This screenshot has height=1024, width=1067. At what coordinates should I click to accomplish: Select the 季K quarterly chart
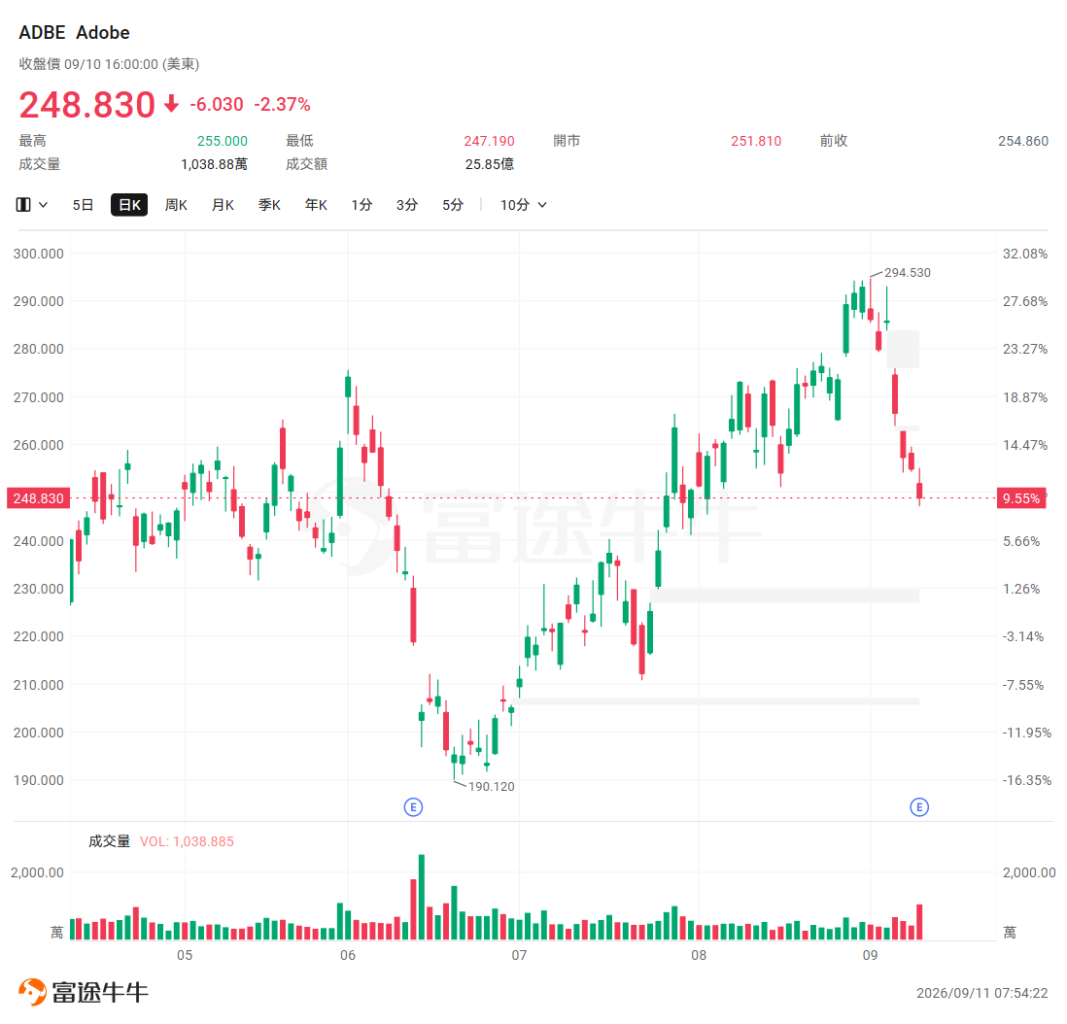pyautogui.click(x=269, y=205)
